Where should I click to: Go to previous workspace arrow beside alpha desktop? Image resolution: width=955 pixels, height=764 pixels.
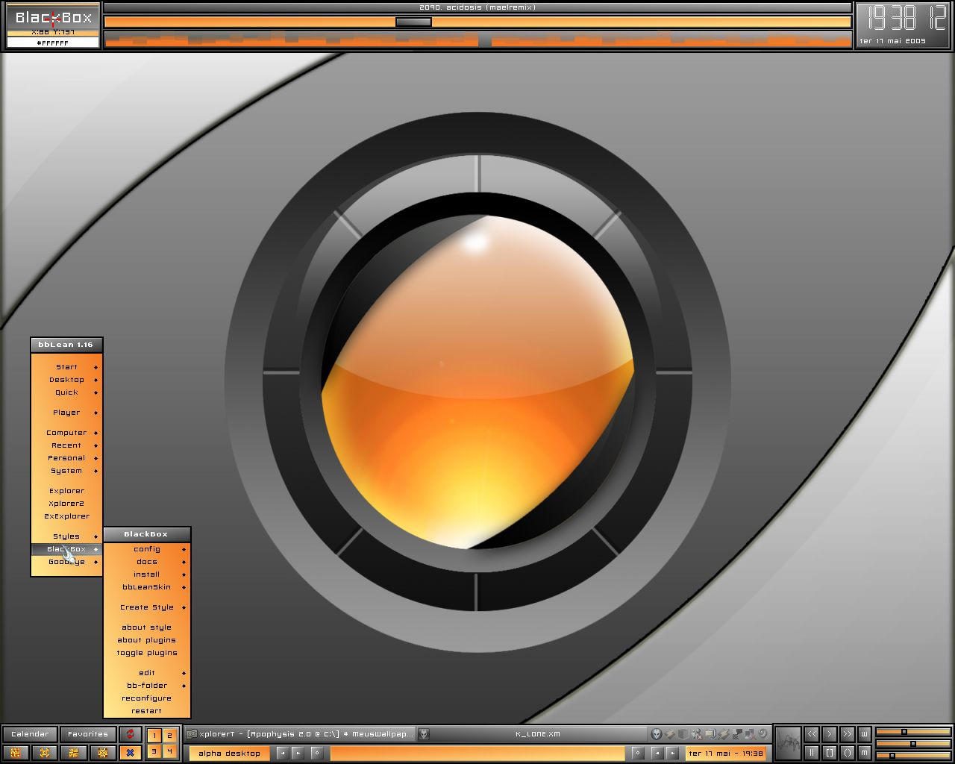click(282, 753)
